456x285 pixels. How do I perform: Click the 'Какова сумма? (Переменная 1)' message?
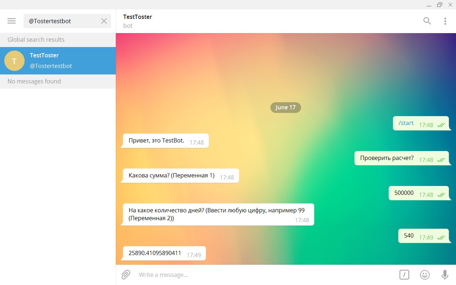pos(181,176)
